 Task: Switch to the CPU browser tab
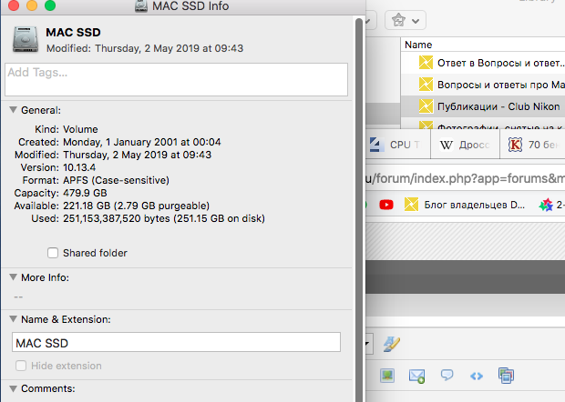tap(398, 145)
